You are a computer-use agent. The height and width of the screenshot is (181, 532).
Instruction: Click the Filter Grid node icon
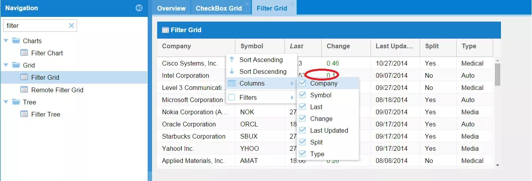click(x=24, y=77)
